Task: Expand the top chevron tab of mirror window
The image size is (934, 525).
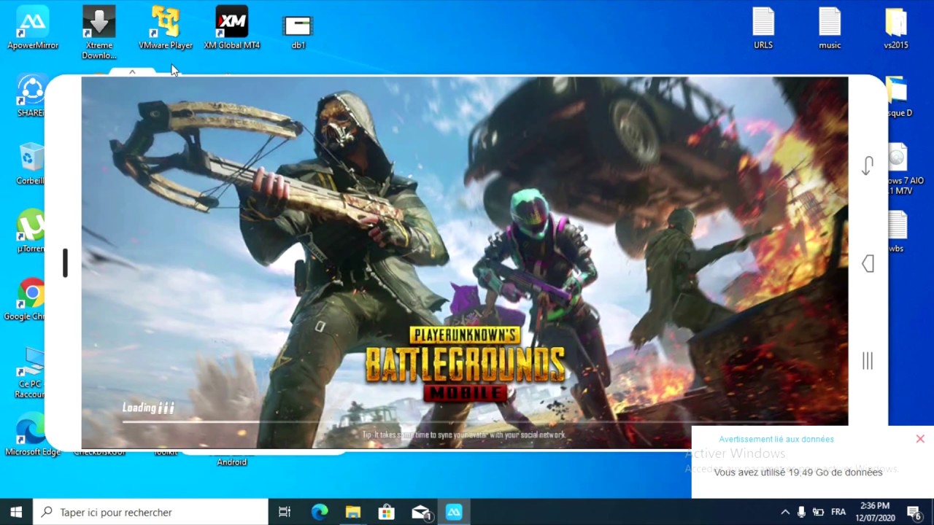Action: click(x=132, y=71)
